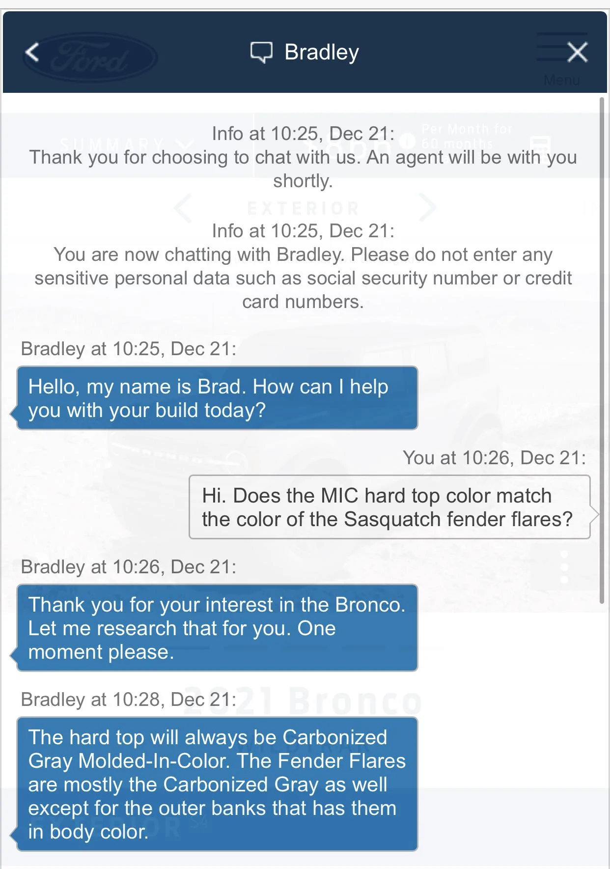Click the 2021 Bronco heading

coord(303,701)
